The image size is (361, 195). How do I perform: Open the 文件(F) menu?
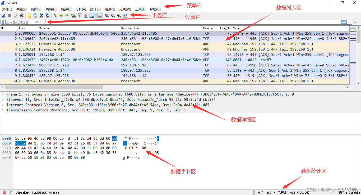click(x=7, y=9)
